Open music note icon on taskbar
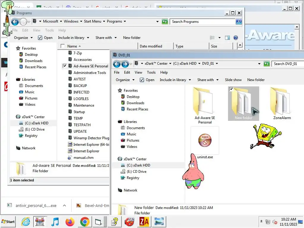This screenshot has height=228, width=304. tap(55, 221)
